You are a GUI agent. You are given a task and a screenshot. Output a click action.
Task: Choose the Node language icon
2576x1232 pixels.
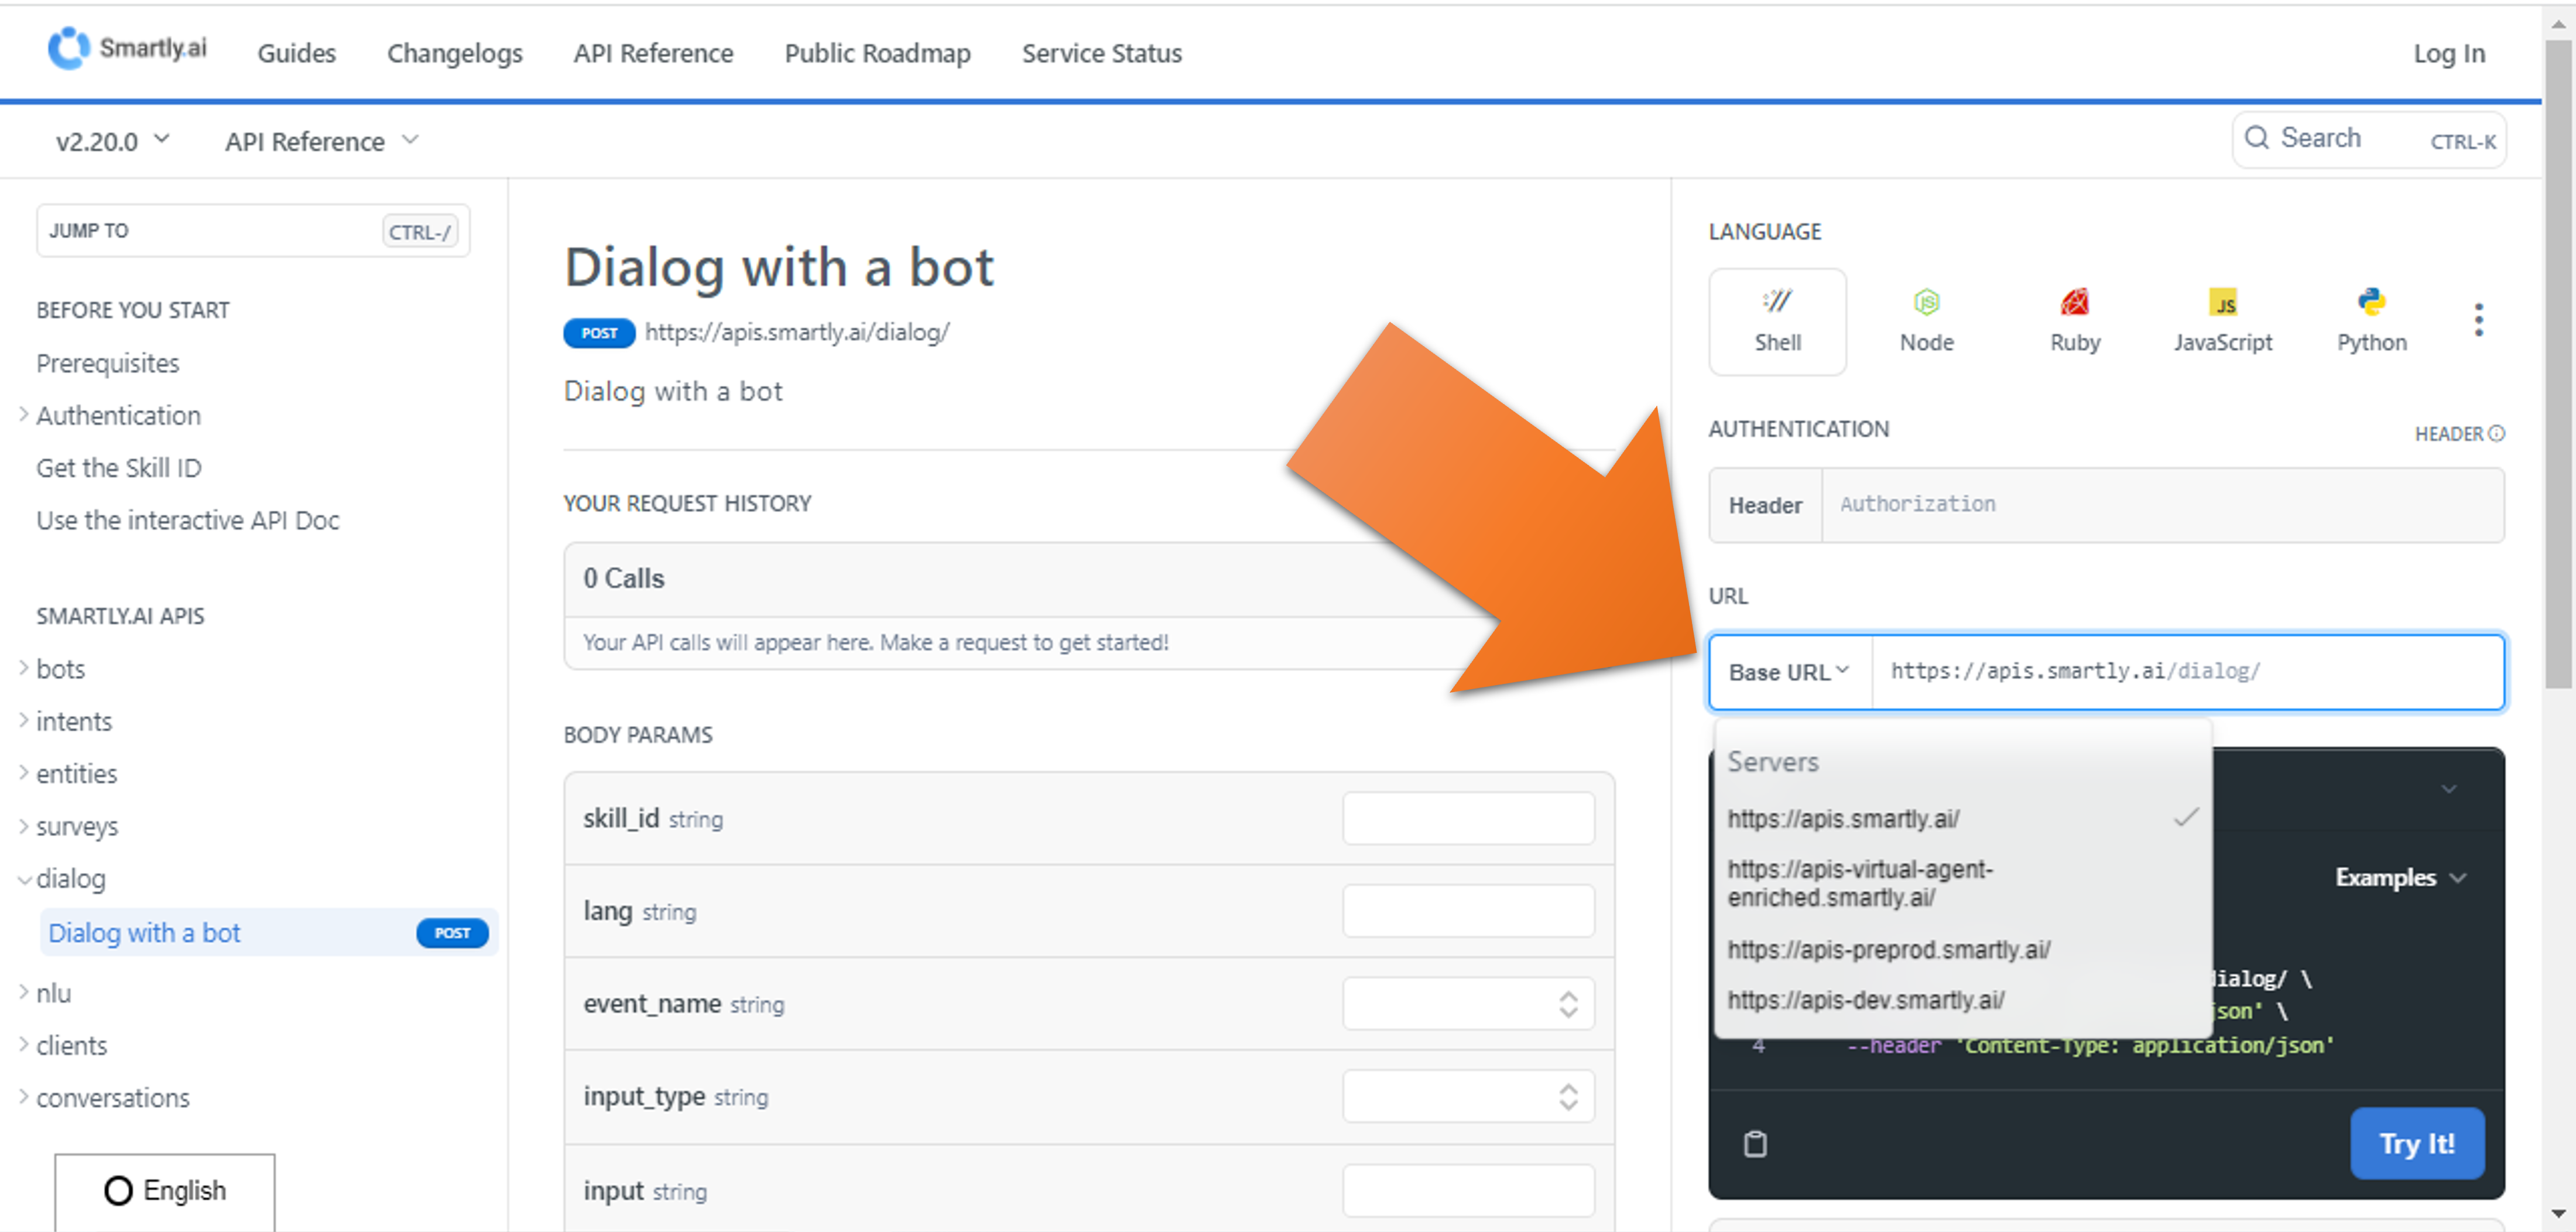tap(1925, 321)
